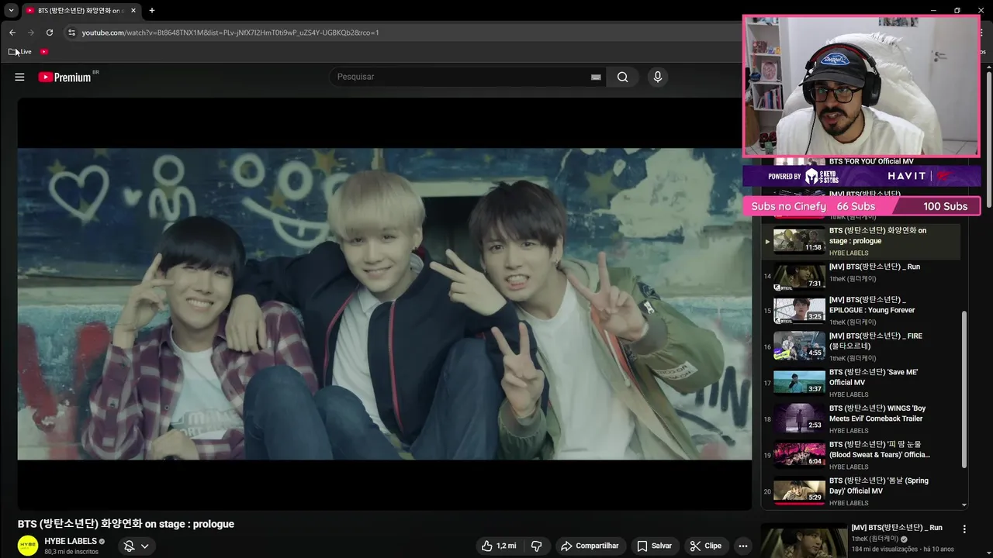Click the browser forward arrow
The height and width of the screenshot is (558, 993).
pos(31,33)
